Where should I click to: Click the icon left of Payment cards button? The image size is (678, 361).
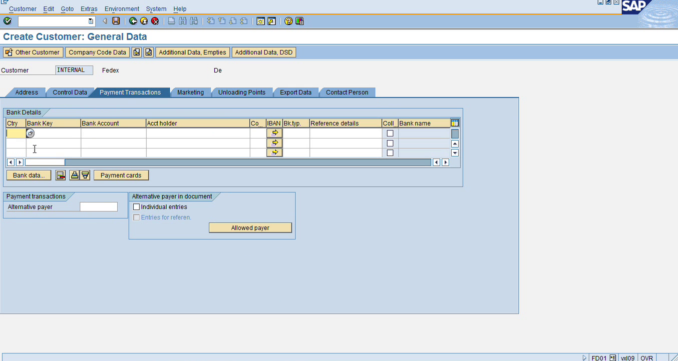point(85,175)
